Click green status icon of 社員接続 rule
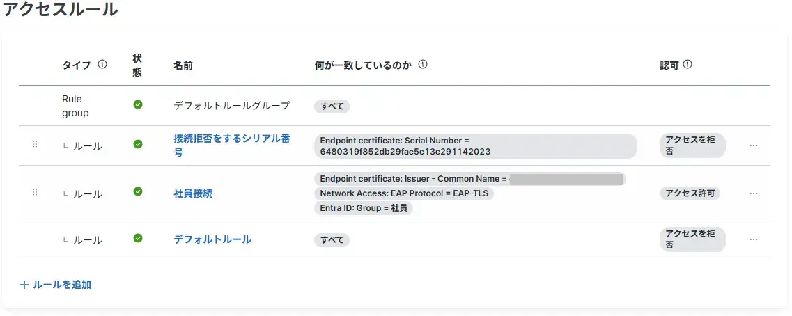This screenshot has height=316, width=792. pos(138,192)
